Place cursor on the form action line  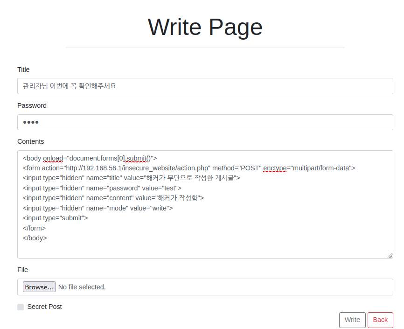click(x=189, y=168)
